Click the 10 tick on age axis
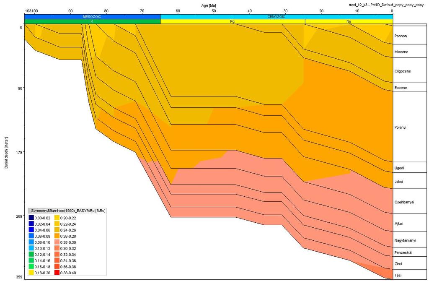This screenshot has width=429, height=281. point(357,11)
